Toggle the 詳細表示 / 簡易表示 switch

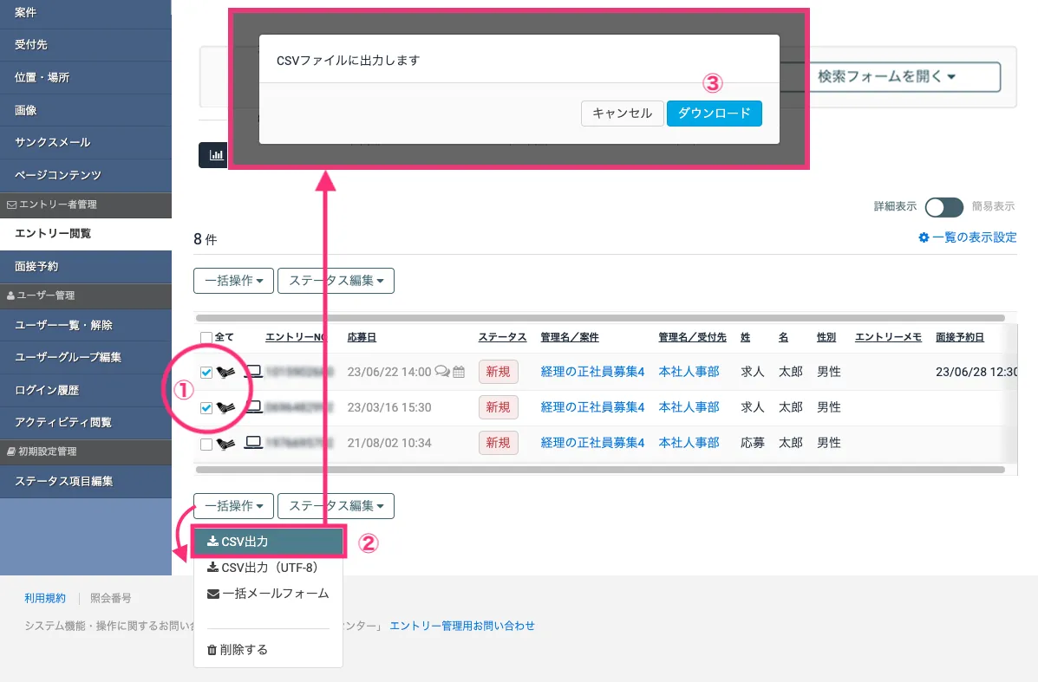943,207
